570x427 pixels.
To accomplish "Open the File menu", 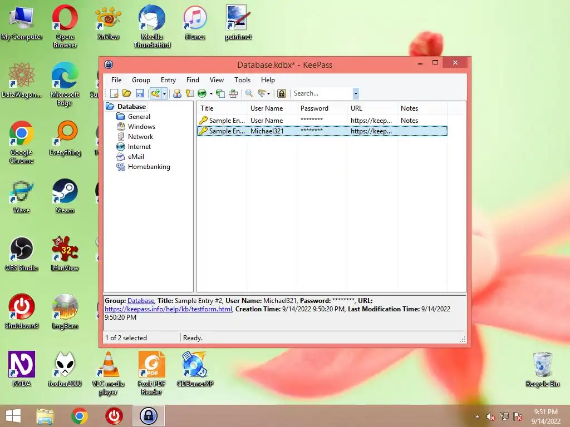I will point(116,80).
